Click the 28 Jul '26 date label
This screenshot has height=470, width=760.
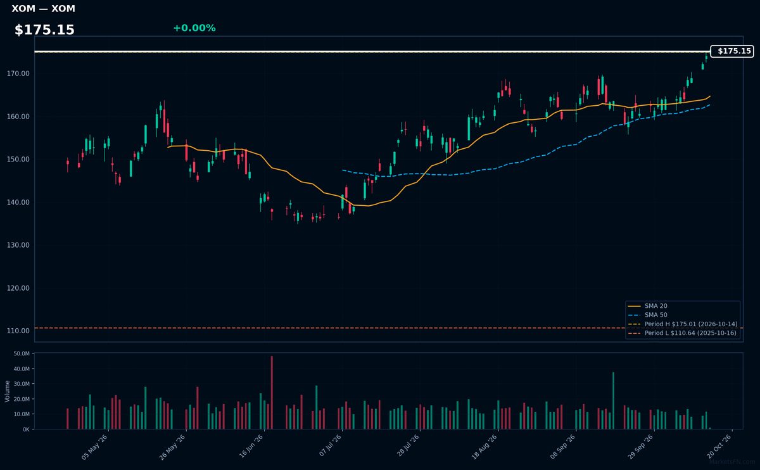407,447
